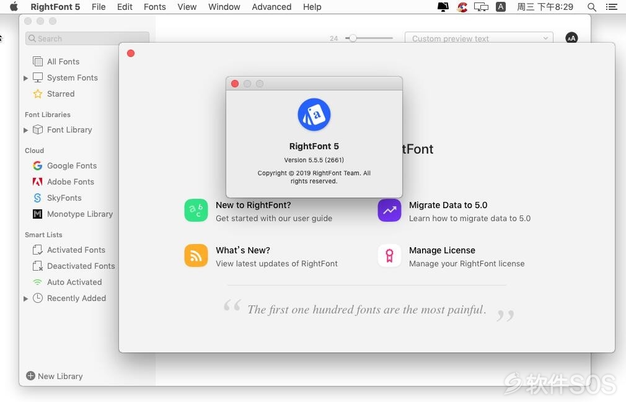Select the Deactivated Fonts icon
Viewport: 626px width, 402px height.
click(x=38, y=266)
